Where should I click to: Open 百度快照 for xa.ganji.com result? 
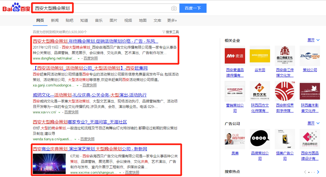pos(90,85)
